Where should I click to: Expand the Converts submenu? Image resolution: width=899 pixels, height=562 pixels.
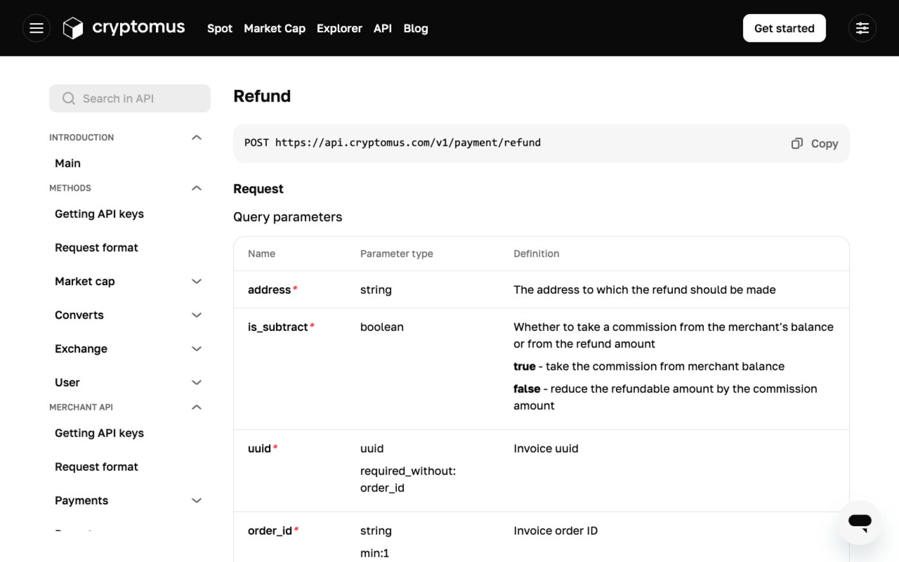196,315
